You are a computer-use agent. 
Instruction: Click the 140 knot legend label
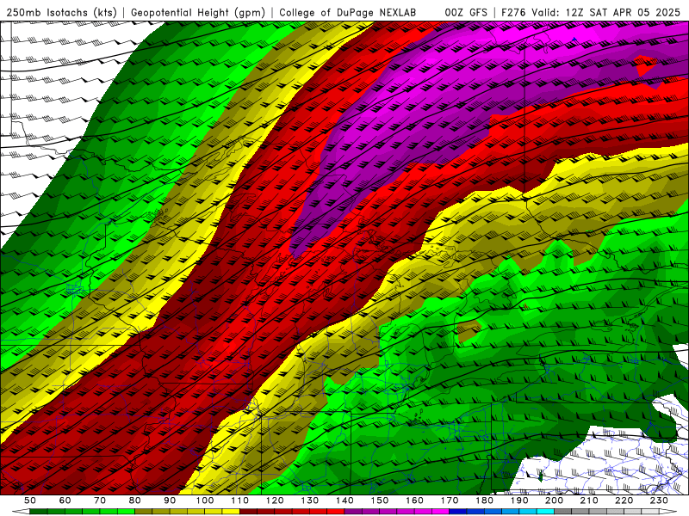(344, 501)
